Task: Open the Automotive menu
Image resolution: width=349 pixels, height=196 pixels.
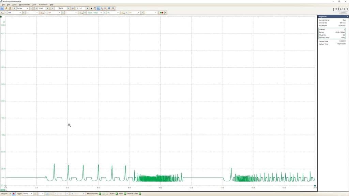Action: (43, 5)
